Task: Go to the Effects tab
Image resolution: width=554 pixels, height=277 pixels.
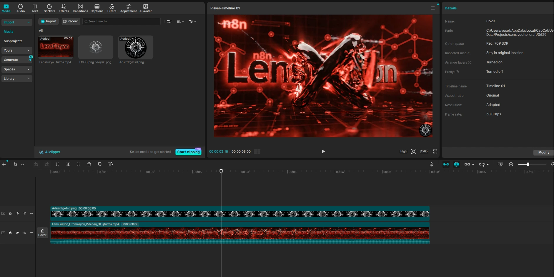Action: pyautogui.click(x=64, y=8)
